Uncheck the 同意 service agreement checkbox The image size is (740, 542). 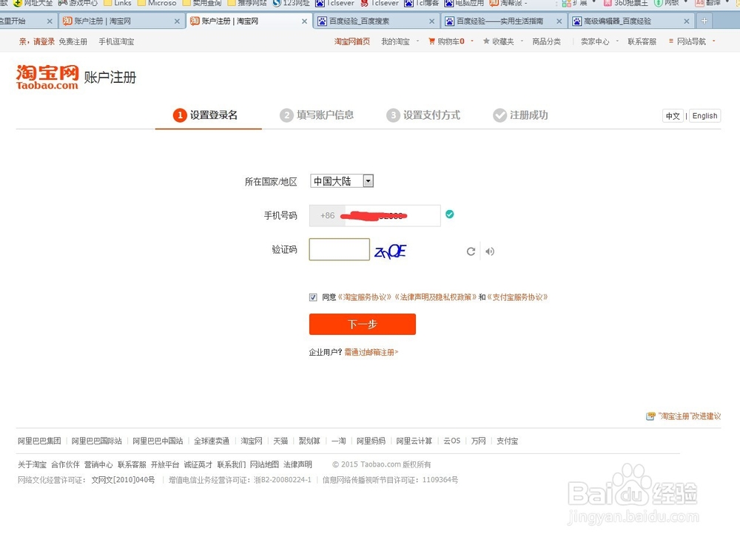coord(314,297)
